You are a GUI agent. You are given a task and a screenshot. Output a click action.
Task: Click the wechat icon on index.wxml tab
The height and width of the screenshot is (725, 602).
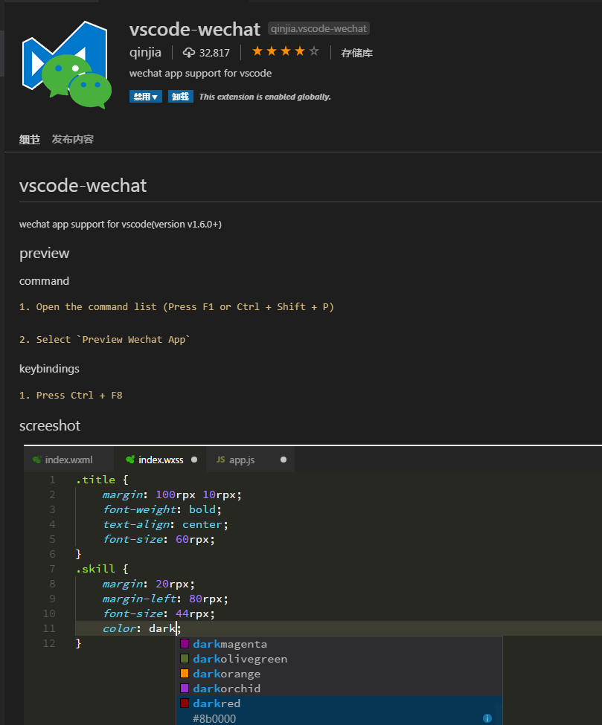pyautogui.click(x=37, y=460)
